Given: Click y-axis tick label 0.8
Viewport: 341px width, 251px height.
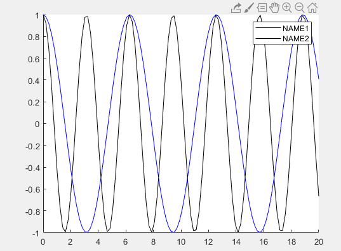Looking at the screenshot, I should [34, 37].
